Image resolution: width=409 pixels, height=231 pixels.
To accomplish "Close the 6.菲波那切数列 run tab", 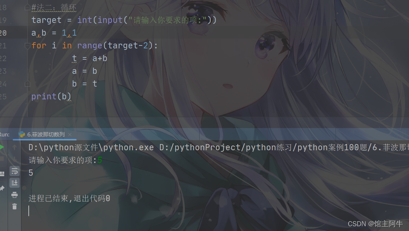I will [70, 135].
